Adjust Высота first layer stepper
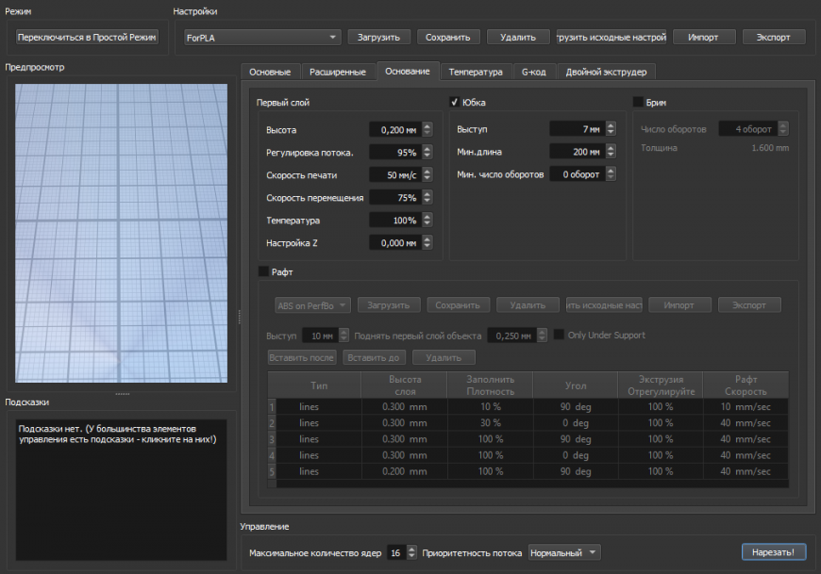Image resolution: width=821 pixels, height=574 pixels. tap(427, 130)
